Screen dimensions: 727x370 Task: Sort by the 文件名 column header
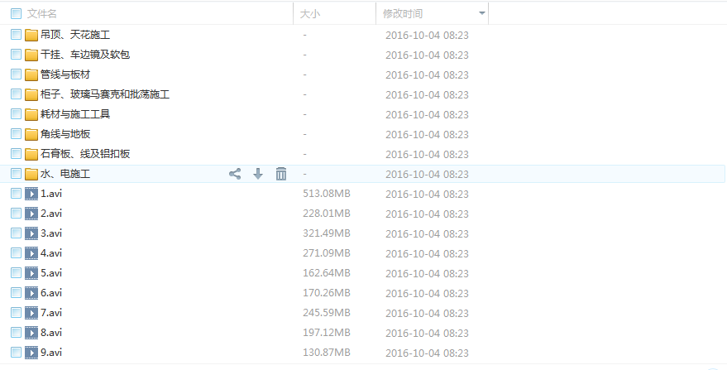[41, 14]
